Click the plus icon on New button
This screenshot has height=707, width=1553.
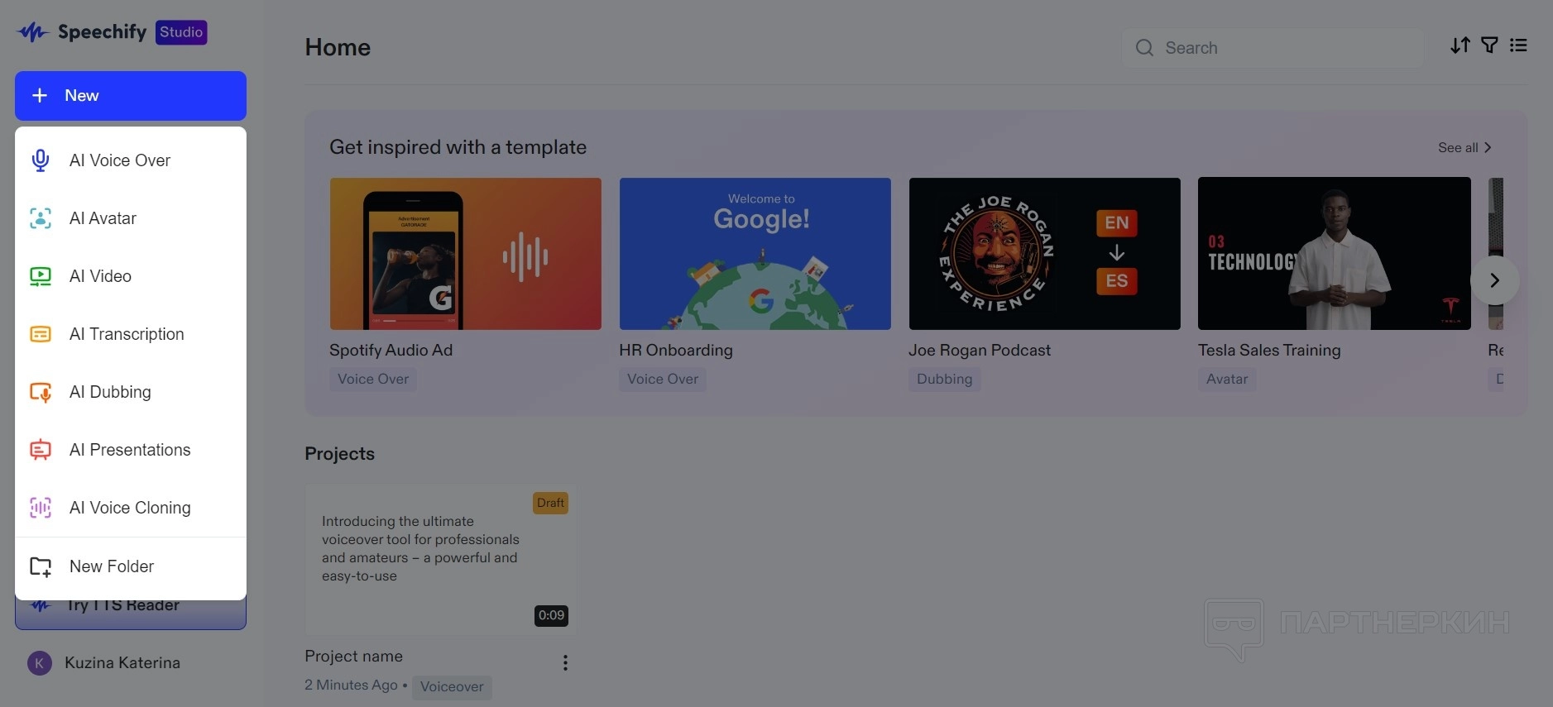[40, 96]
